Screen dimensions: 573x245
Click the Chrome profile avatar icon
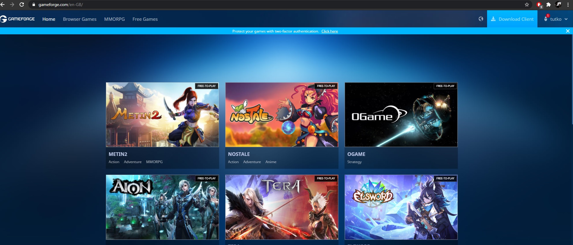(558, 5)
